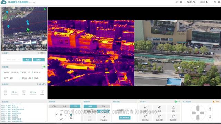This screenshot has height=124, width=221.
Task: Click the Wi-Fi signal status icon
Action: pyautogui.click(x=44, y=67)
